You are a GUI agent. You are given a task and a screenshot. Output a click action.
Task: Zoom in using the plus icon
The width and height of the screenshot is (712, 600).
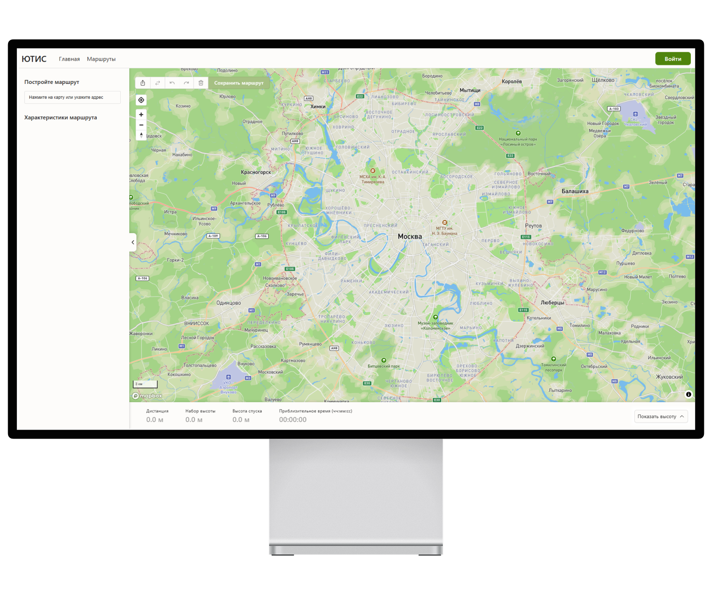[141, 114]
